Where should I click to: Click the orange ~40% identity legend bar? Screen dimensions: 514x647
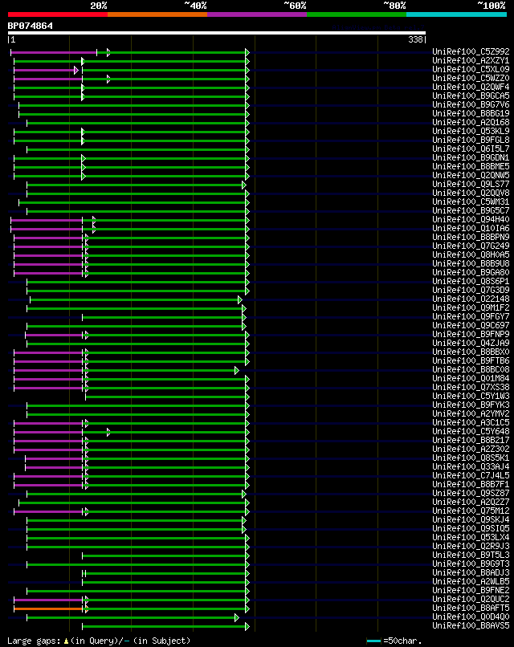point(157,14)
